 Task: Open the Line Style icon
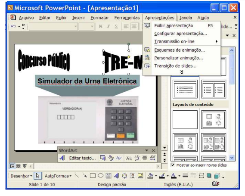coord(185,176)
